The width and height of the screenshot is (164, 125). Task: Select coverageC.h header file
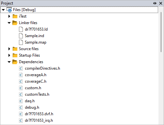pyautogui.click(x=36, y=82)
